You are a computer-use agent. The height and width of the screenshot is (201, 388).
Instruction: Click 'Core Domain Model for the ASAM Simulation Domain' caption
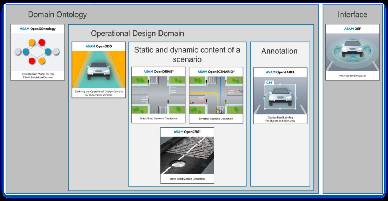click(38, 76)
